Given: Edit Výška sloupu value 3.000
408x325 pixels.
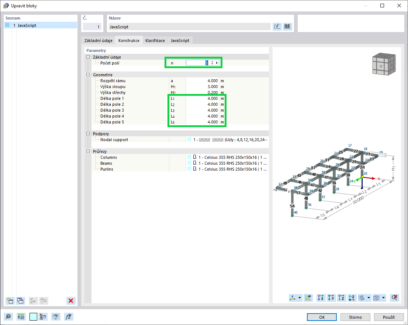Looking at the screenshot, I should pyautogui.click(x=203, y=87).
